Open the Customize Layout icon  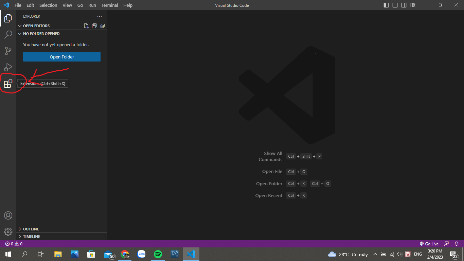click(x=413, y=5)
